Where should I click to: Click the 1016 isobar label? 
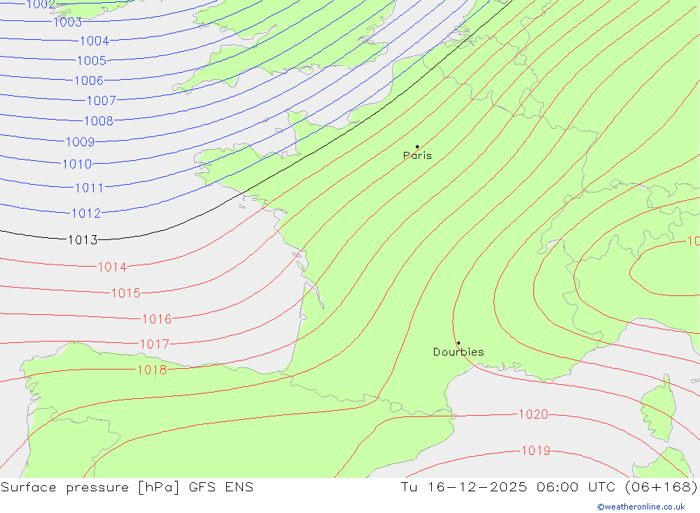(157, 318)
